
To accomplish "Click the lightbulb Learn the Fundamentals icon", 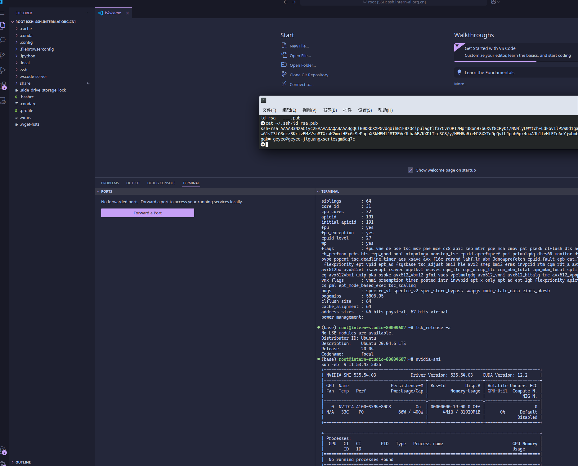I will [459, 72].
